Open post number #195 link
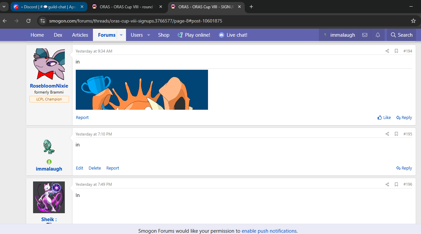Viewport: 421px width, 234px height. coord(408,134)
